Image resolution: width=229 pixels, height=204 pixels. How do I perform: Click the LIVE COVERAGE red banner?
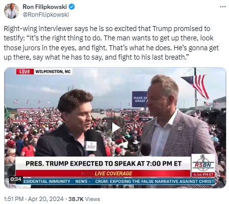(103, 173)
